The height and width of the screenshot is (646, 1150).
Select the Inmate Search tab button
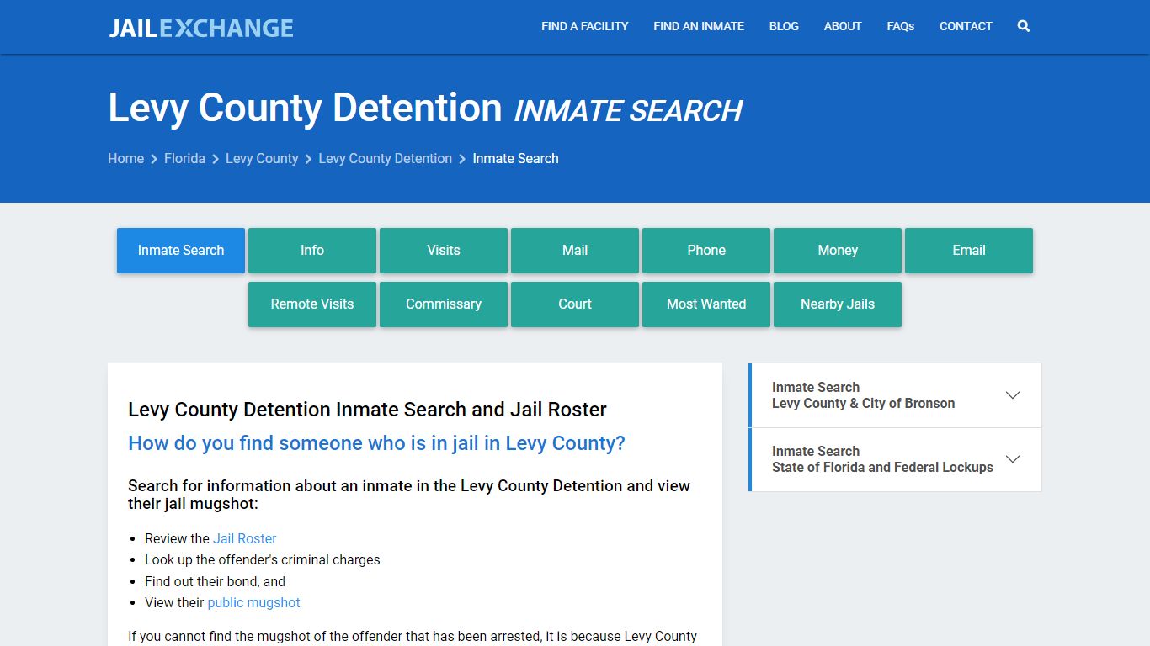(181, 251)
